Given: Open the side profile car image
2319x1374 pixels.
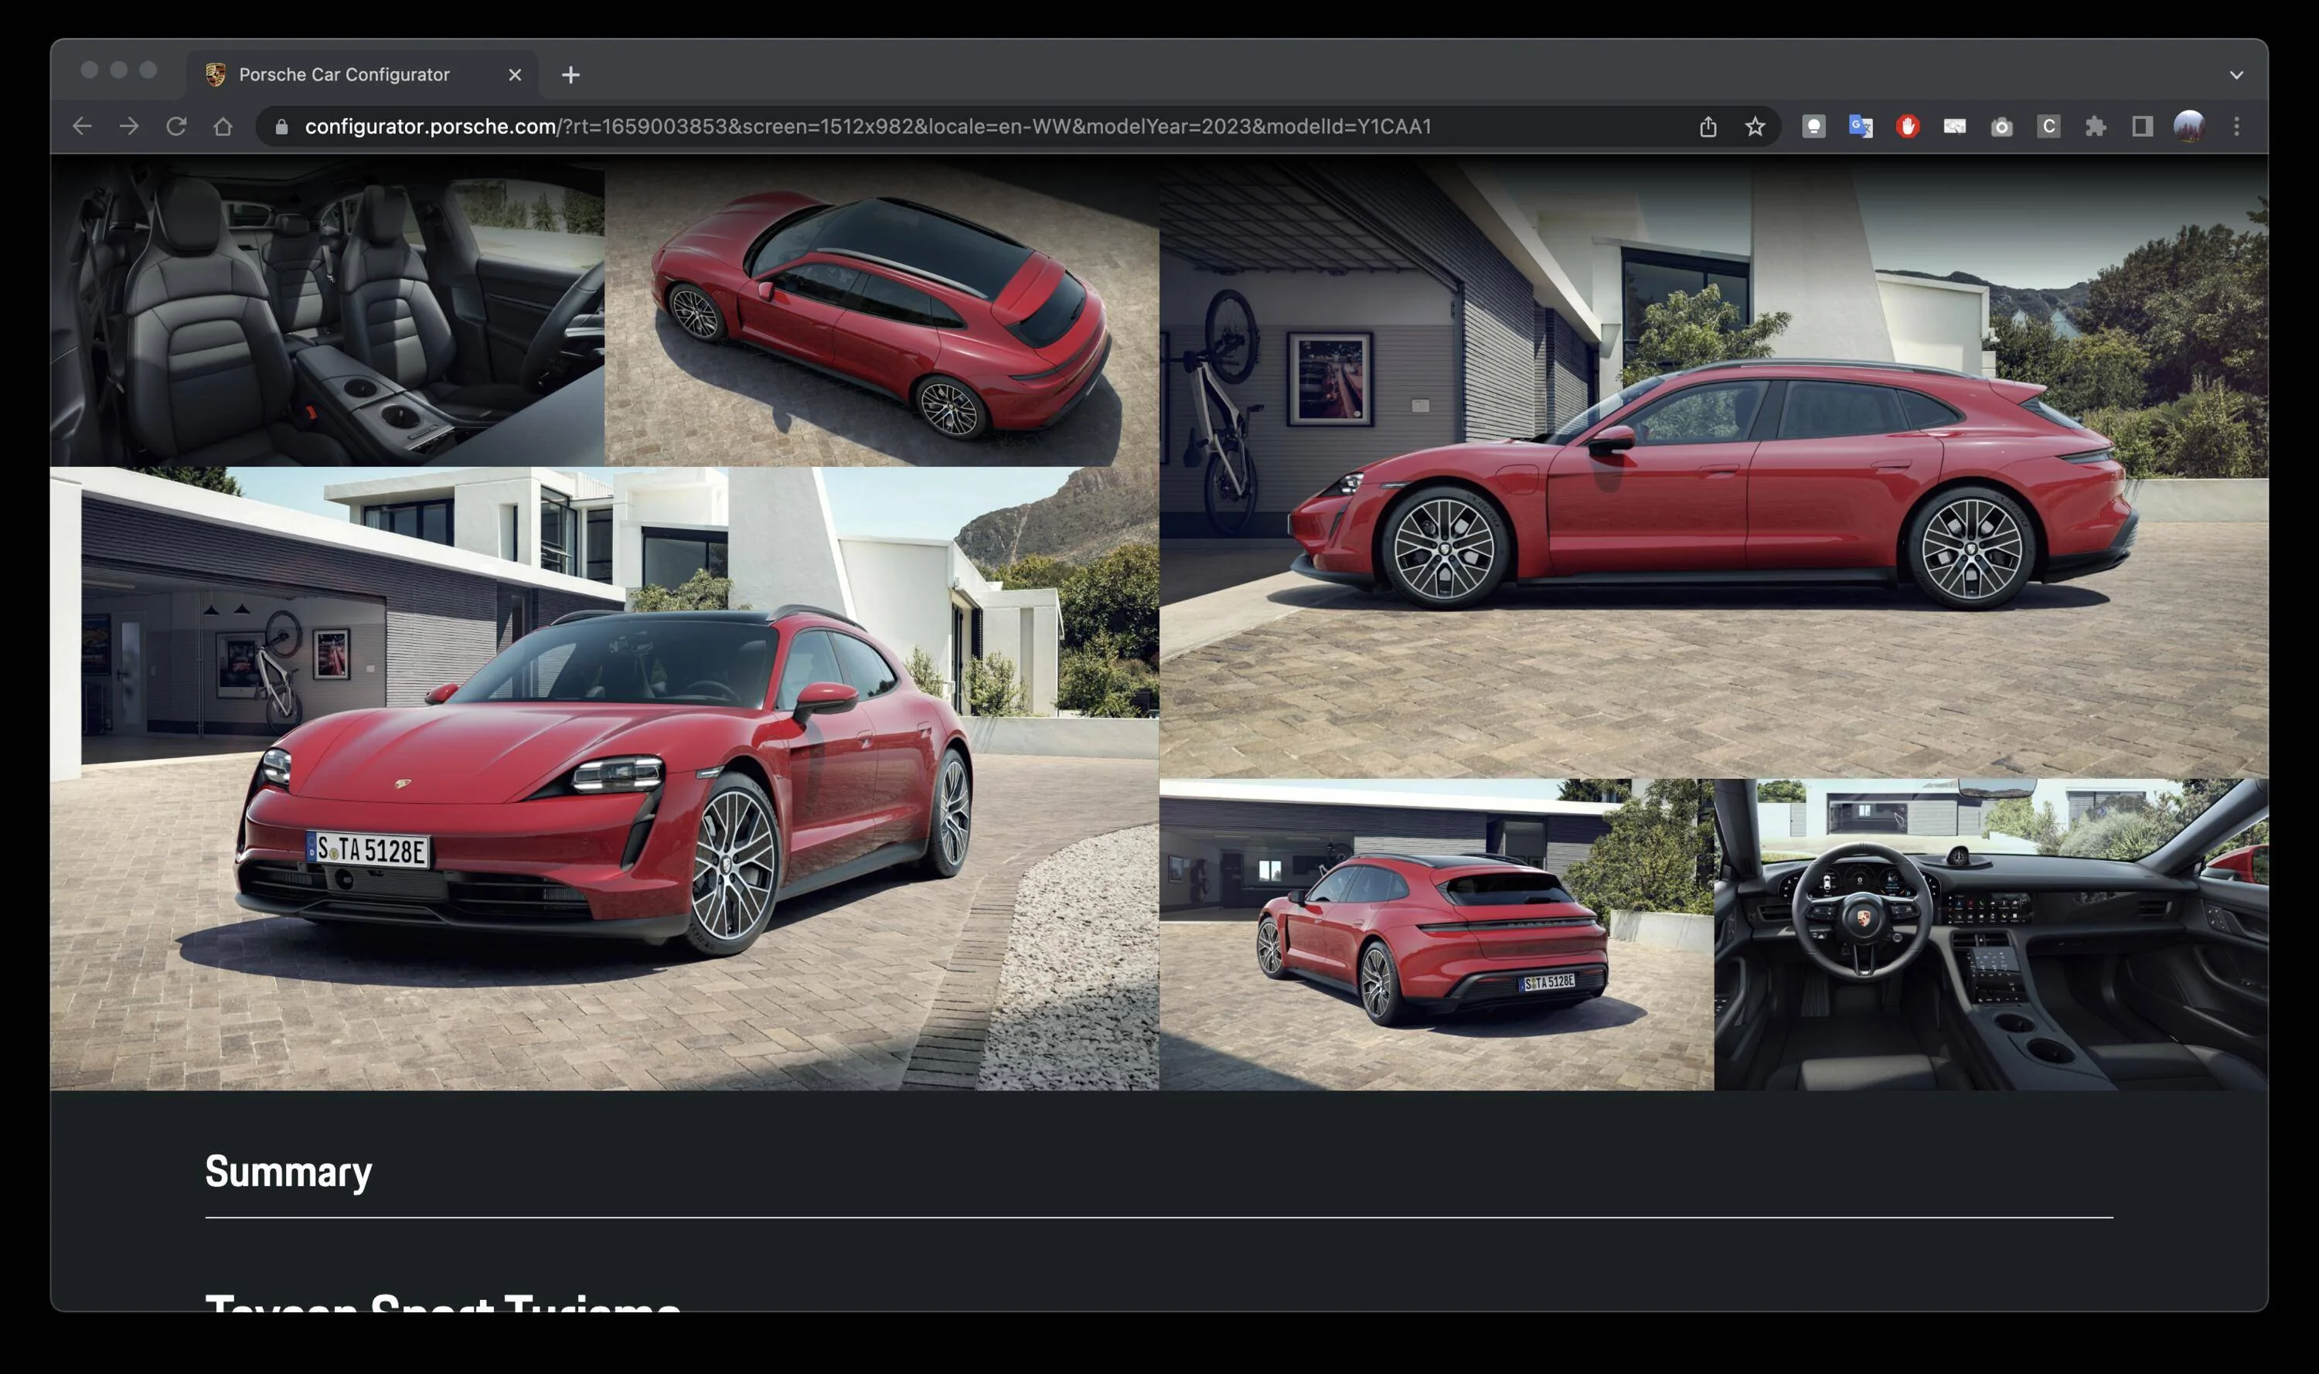Looking at the screenshot, I should pos(1713,466).
